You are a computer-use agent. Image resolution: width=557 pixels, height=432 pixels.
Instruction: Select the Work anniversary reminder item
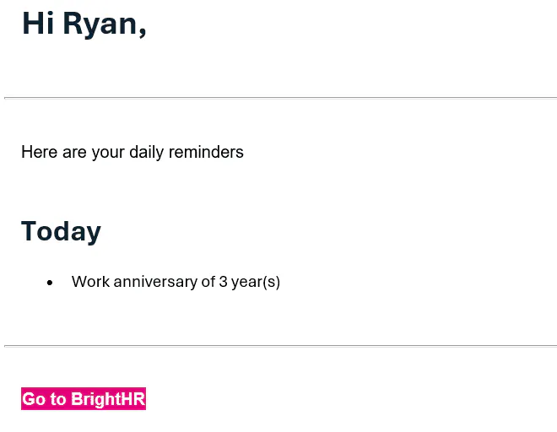pos(176,282)
